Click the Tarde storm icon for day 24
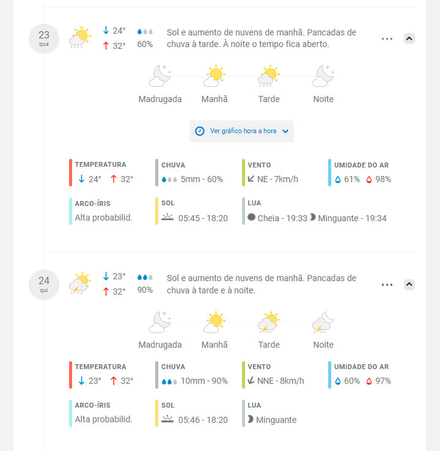 (x=269, y=322)
